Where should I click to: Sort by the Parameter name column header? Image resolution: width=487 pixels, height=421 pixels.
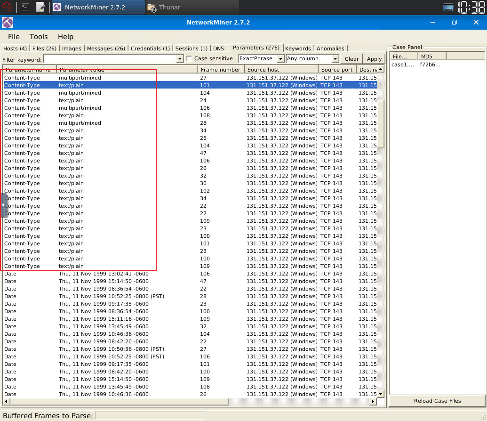click(x=30, y=70)
